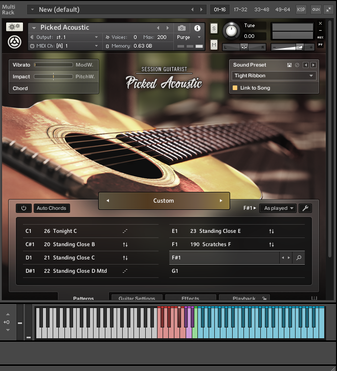Load previous multi rack preset
The height and width of the screenshot is (371, 337).
pyautogui.click(x=192, y=9)
